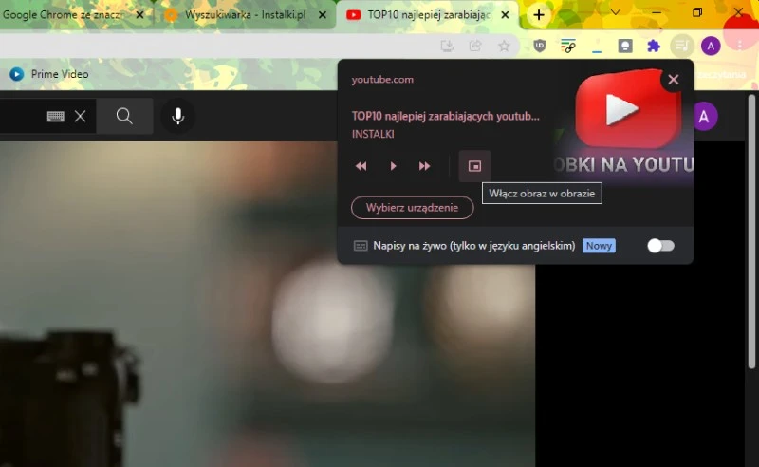The height and width of the screenshot is (467, 759).
Task: Click the install app icon in address bar
Action: 447,46
